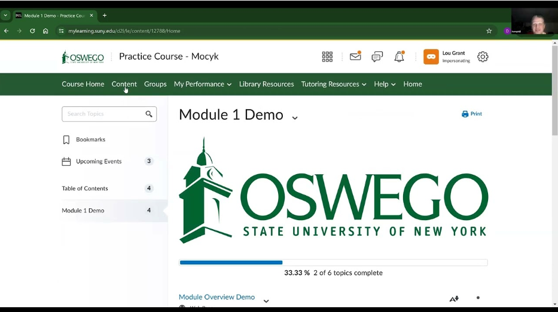Click the Bookmarks ribbon icon
The height and width of the screenshot is (312, 558).
point(66,140)
